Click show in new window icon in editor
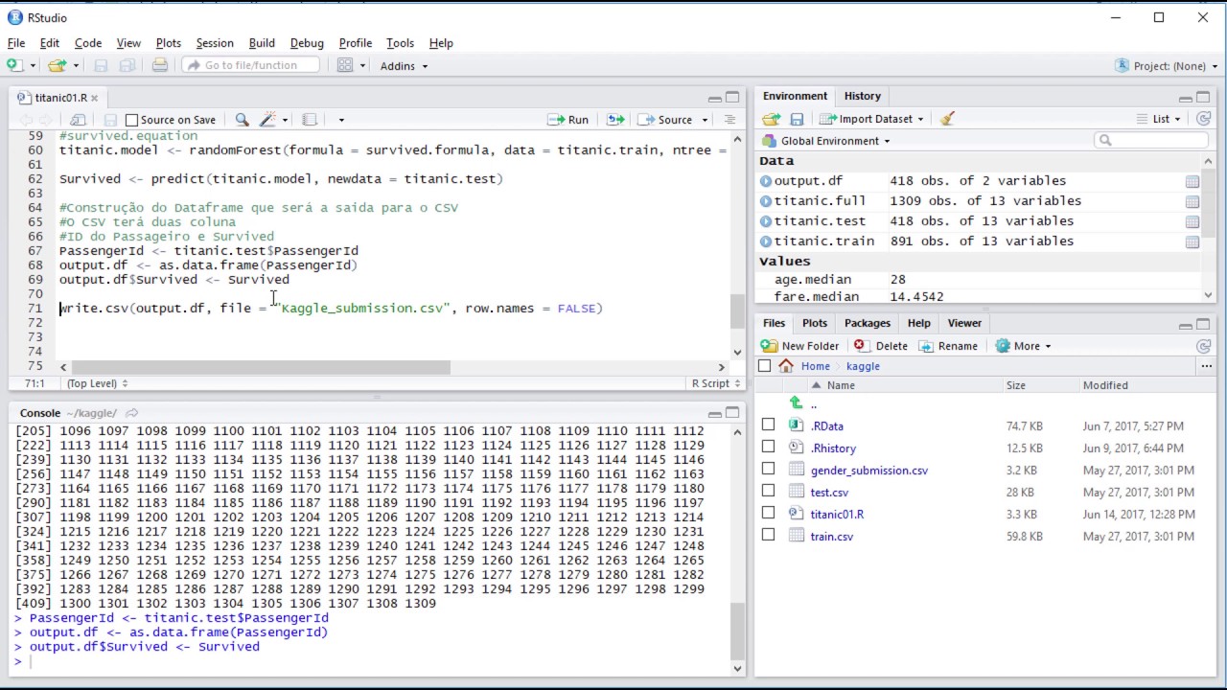The width and height of the screenshot is (1227, 690). (x=78, y=120)
